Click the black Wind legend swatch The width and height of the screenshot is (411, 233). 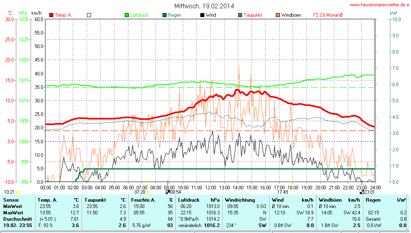pyautogui.click(x=202, y=15)
